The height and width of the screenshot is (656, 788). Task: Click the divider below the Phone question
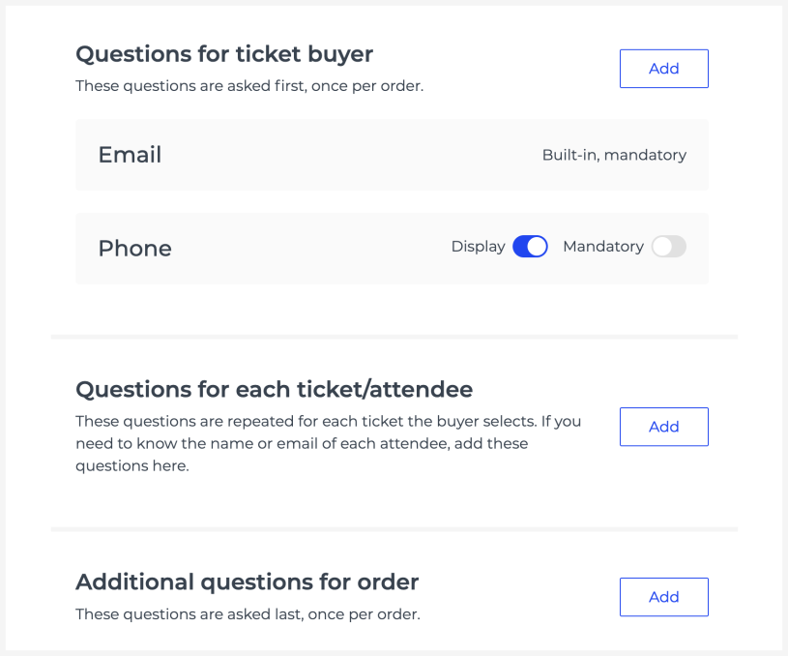pos(394,337)
